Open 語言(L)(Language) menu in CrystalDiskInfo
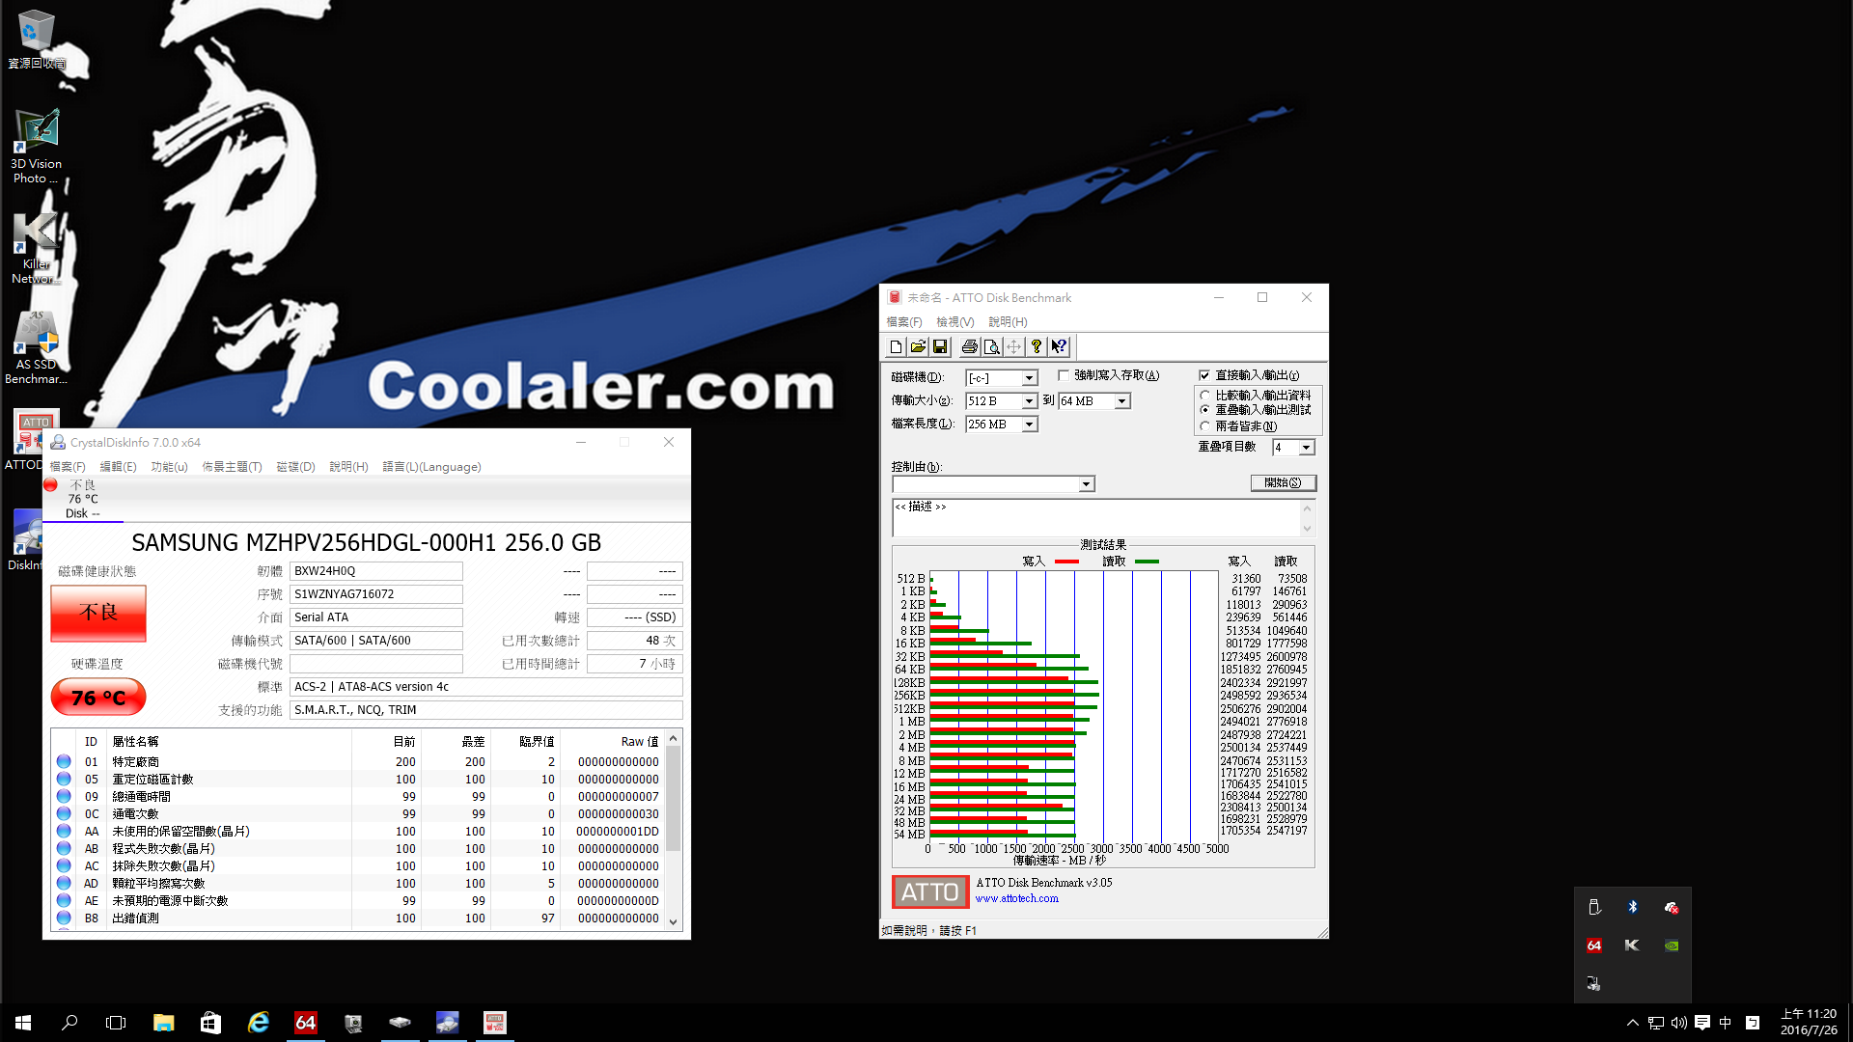The image size is (1853, 1042). click(431, 467)
